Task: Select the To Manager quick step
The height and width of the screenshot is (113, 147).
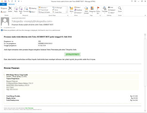Action: tap(57, 8)
